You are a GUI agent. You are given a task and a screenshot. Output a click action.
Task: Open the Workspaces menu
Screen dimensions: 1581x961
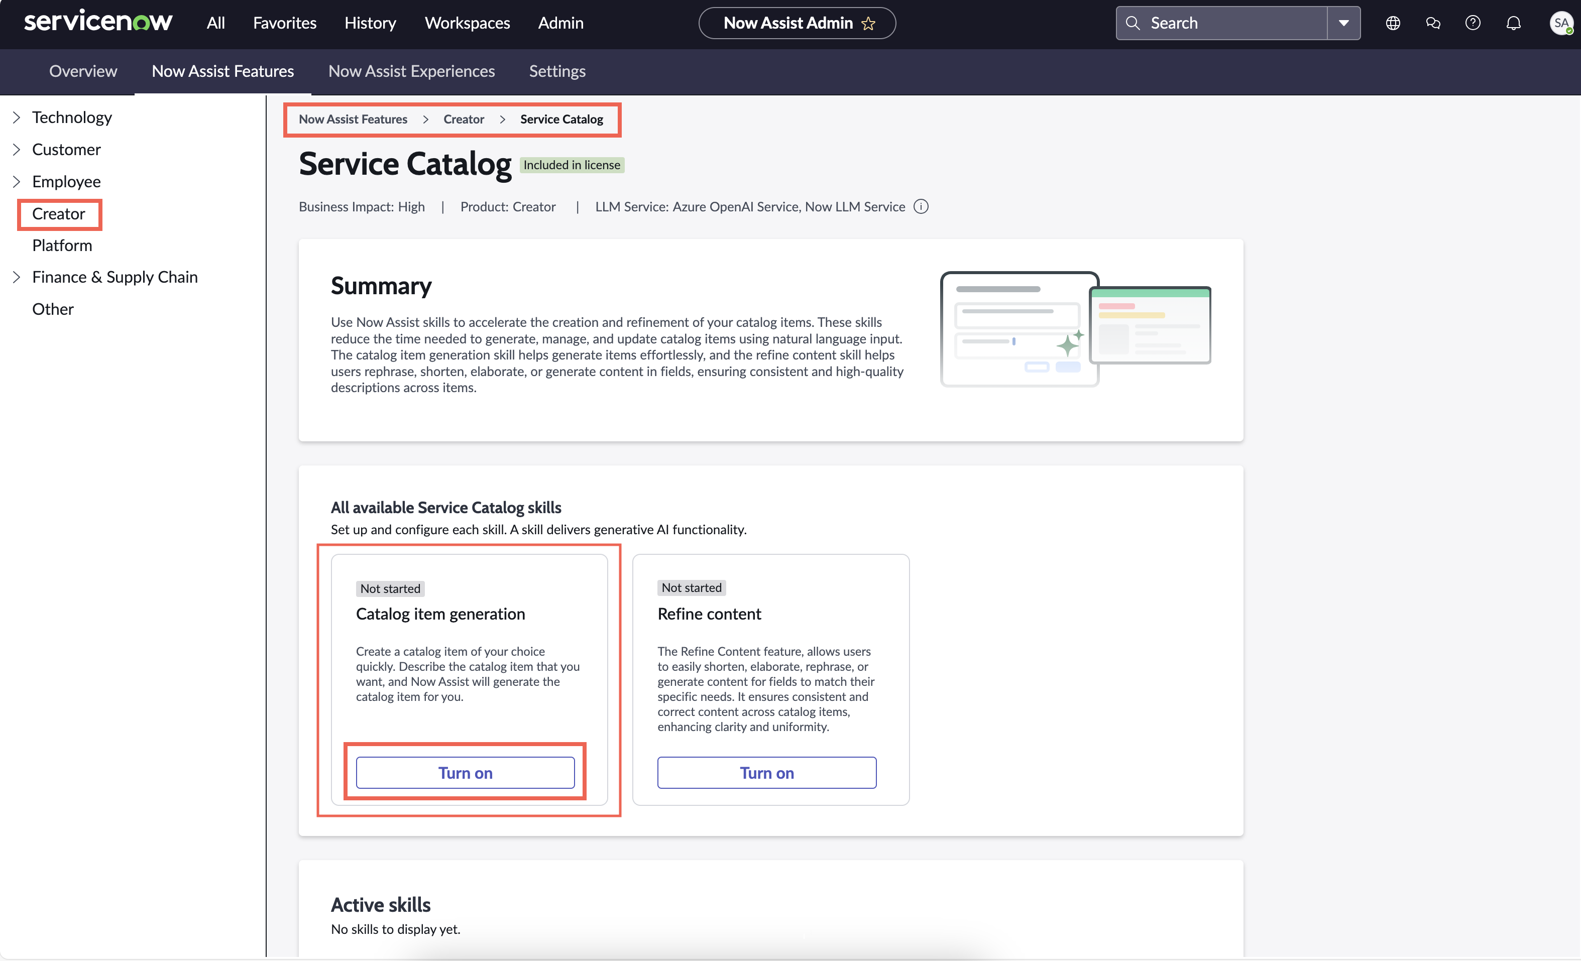click(467, 23)
